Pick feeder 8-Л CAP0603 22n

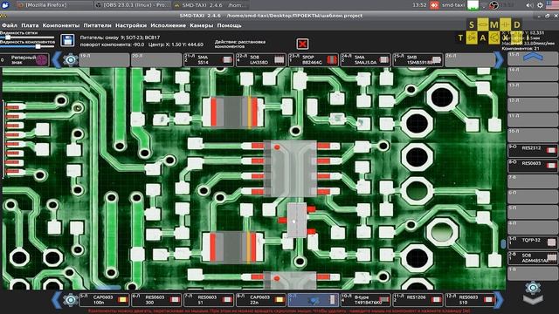point(261,300)
